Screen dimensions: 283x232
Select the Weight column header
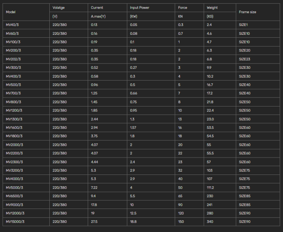coord(212,8)
